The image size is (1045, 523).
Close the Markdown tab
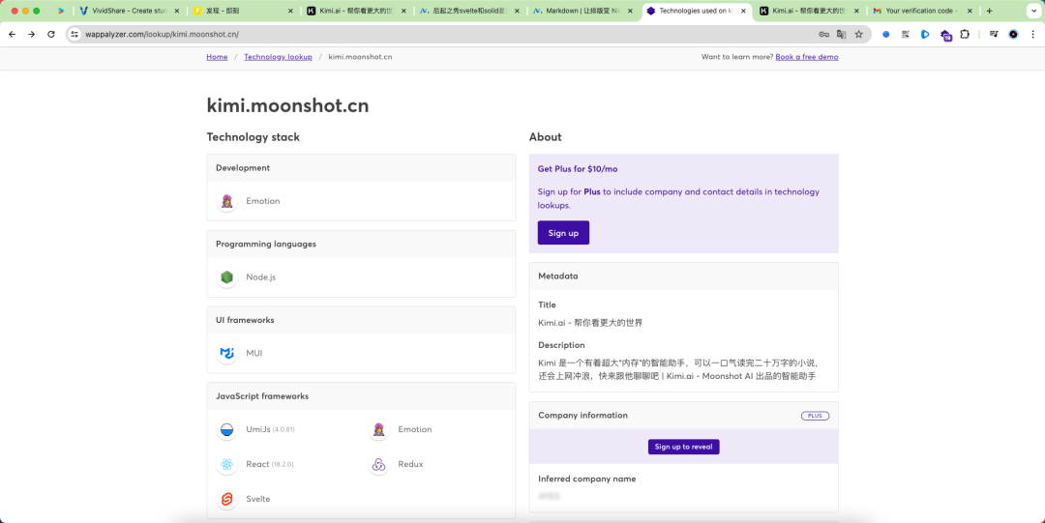(630, 11)
